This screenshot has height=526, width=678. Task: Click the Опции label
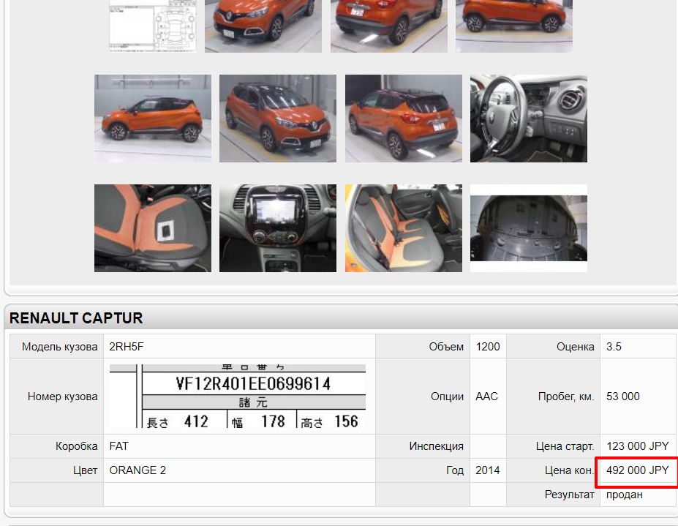(x=447, y=397)
